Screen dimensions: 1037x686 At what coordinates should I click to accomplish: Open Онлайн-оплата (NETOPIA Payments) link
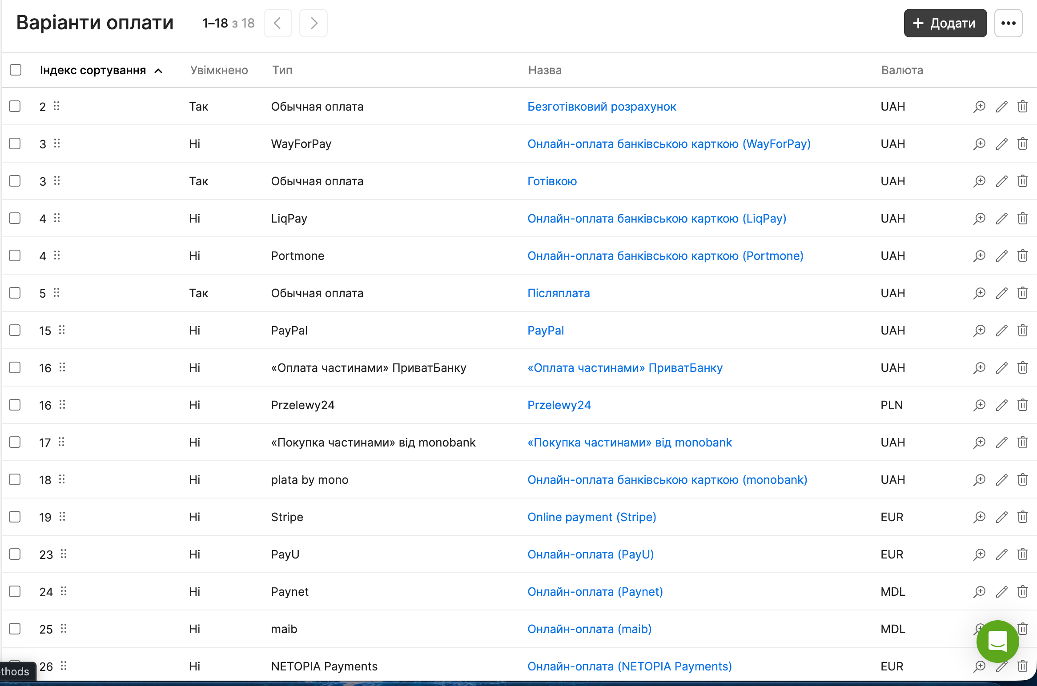pos(630,666)
